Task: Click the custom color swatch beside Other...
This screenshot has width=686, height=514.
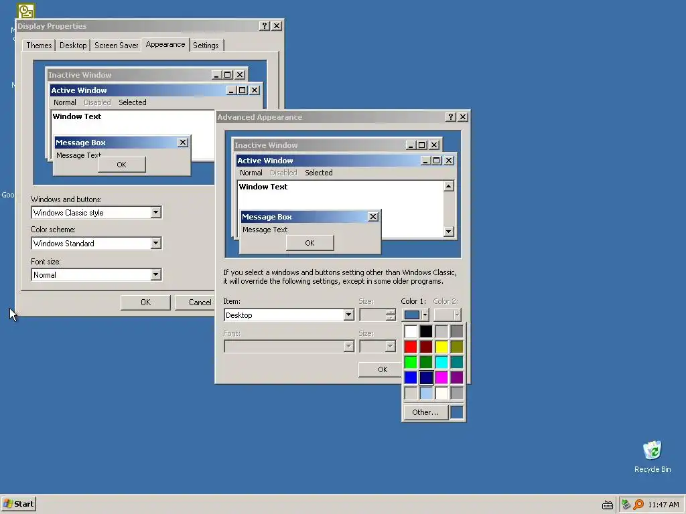Action: 457,412
